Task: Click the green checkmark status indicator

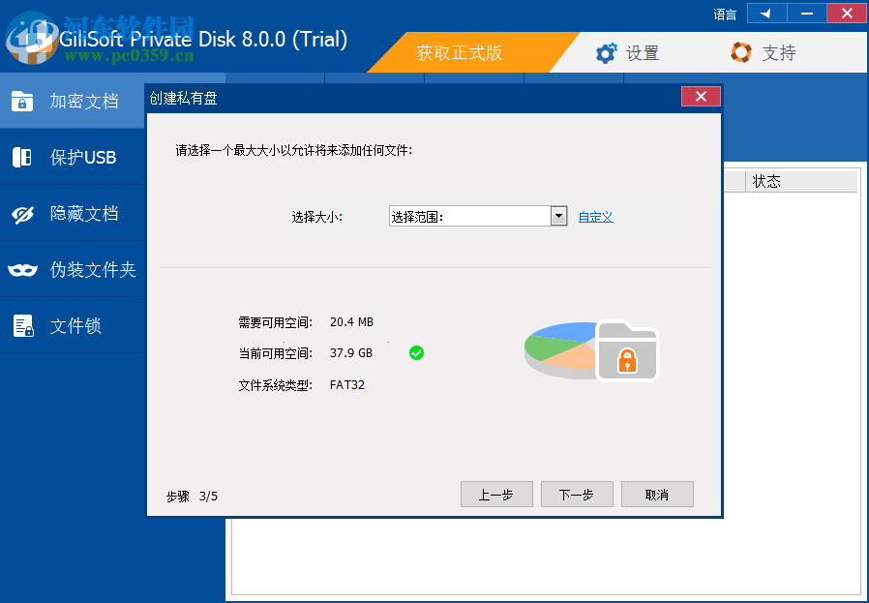Action: (416, 353)
